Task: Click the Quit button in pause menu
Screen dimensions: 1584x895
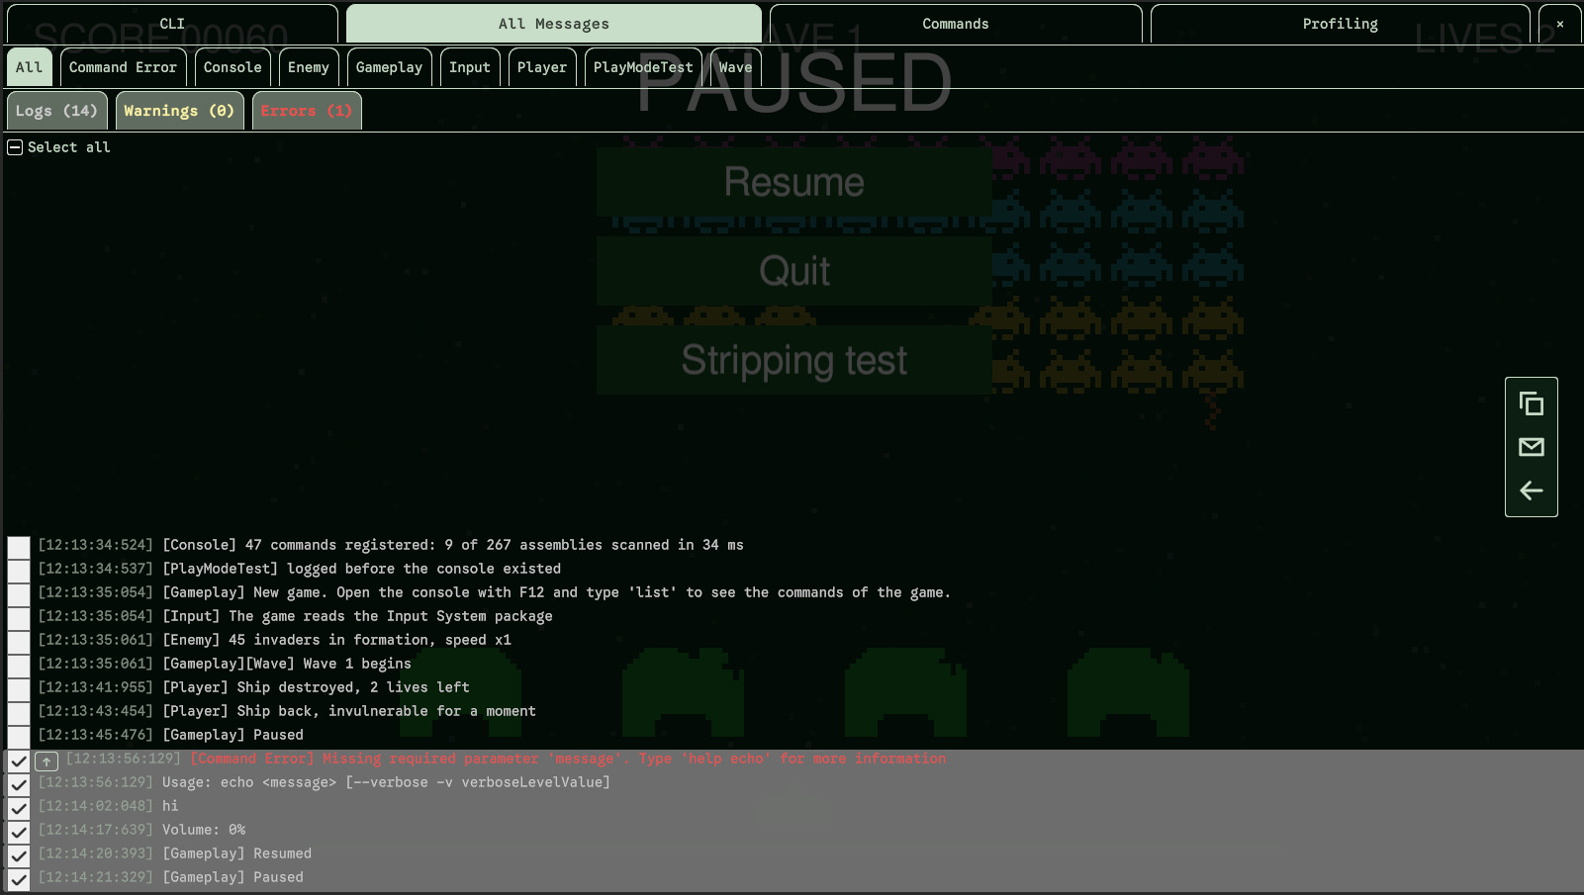Action: [x=794, y=271]
